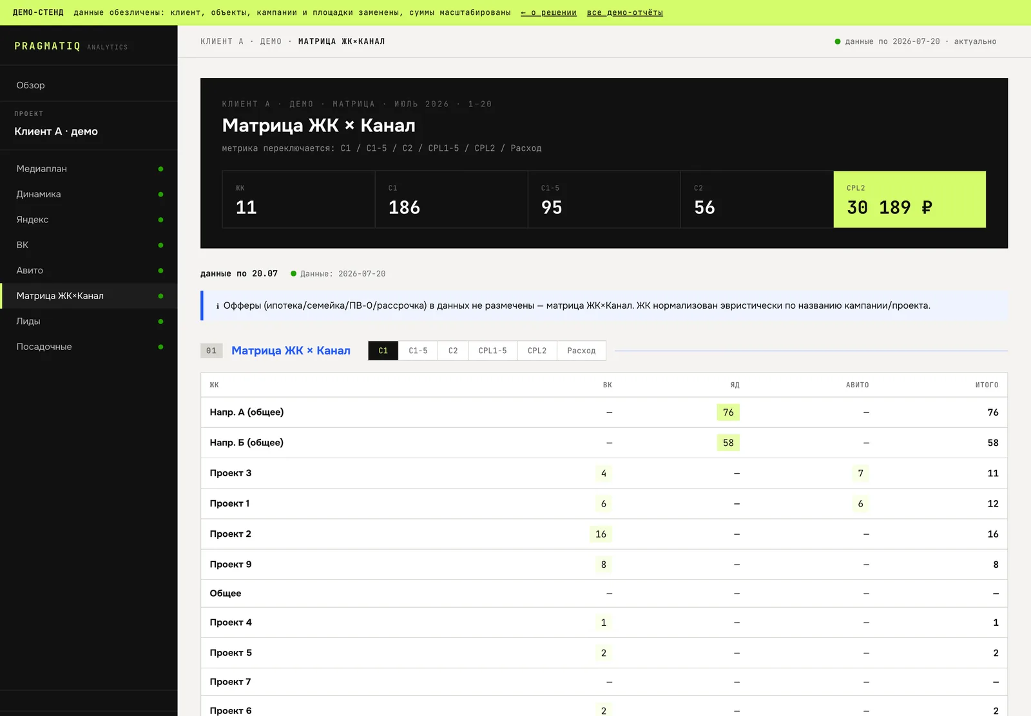Click the C1-5 95 summary card
The width and height of the screenshot is (1031, 716).
click(x=604, y=199)
